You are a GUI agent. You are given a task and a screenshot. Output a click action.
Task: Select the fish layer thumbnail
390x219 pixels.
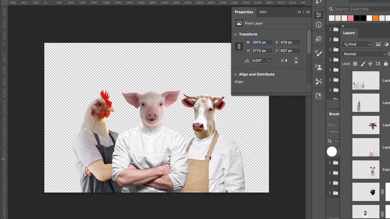point(366,103)
